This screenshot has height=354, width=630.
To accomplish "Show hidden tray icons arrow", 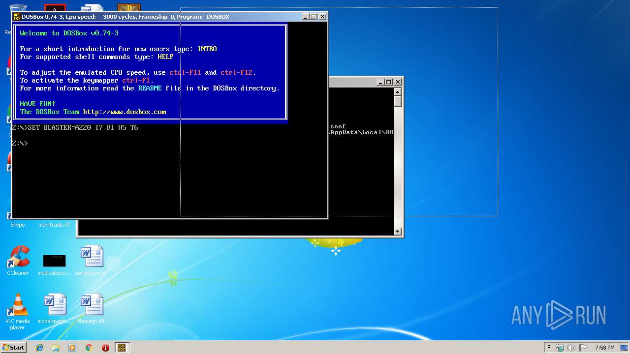I will 549,348.
